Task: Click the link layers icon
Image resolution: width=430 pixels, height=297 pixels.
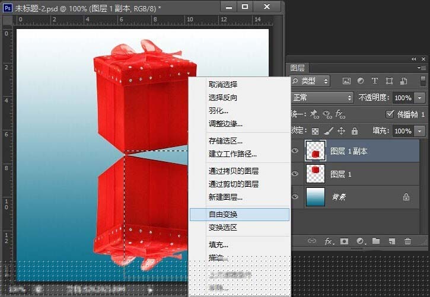Action: 312,241
